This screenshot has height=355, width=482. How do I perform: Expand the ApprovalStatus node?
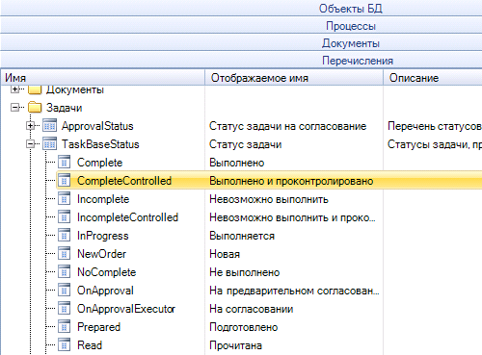click(31, 126)
